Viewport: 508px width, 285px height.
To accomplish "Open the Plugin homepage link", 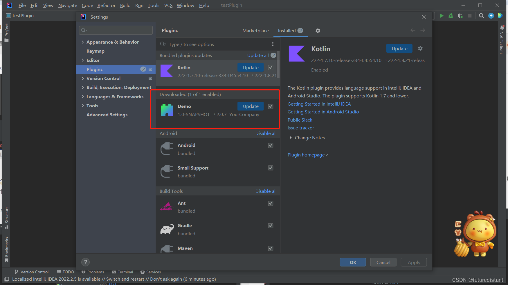I will [308, 155].
